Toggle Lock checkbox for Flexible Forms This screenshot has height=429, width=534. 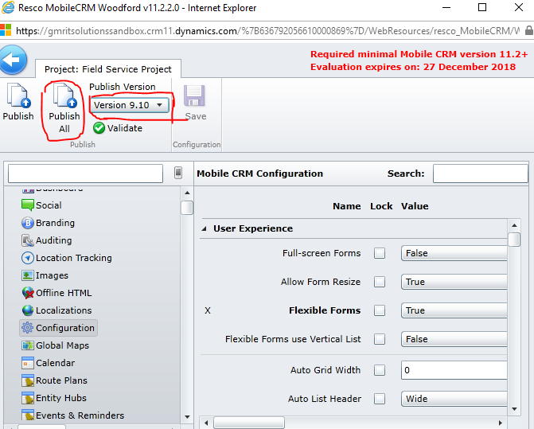coord(380,310)
